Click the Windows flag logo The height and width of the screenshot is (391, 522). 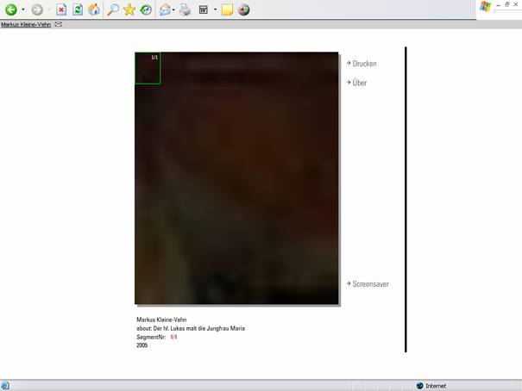[x=486, y=7]
